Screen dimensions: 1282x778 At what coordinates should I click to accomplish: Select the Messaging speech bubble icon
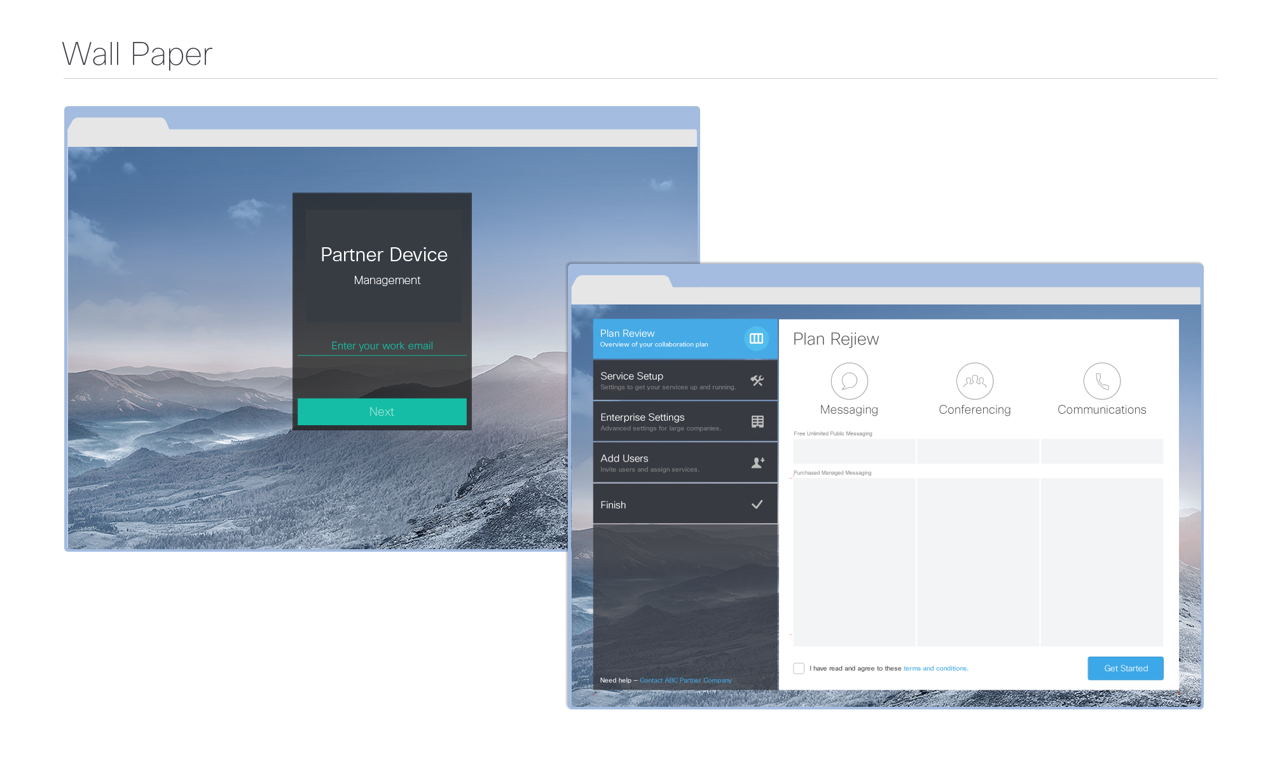point(849,381)
